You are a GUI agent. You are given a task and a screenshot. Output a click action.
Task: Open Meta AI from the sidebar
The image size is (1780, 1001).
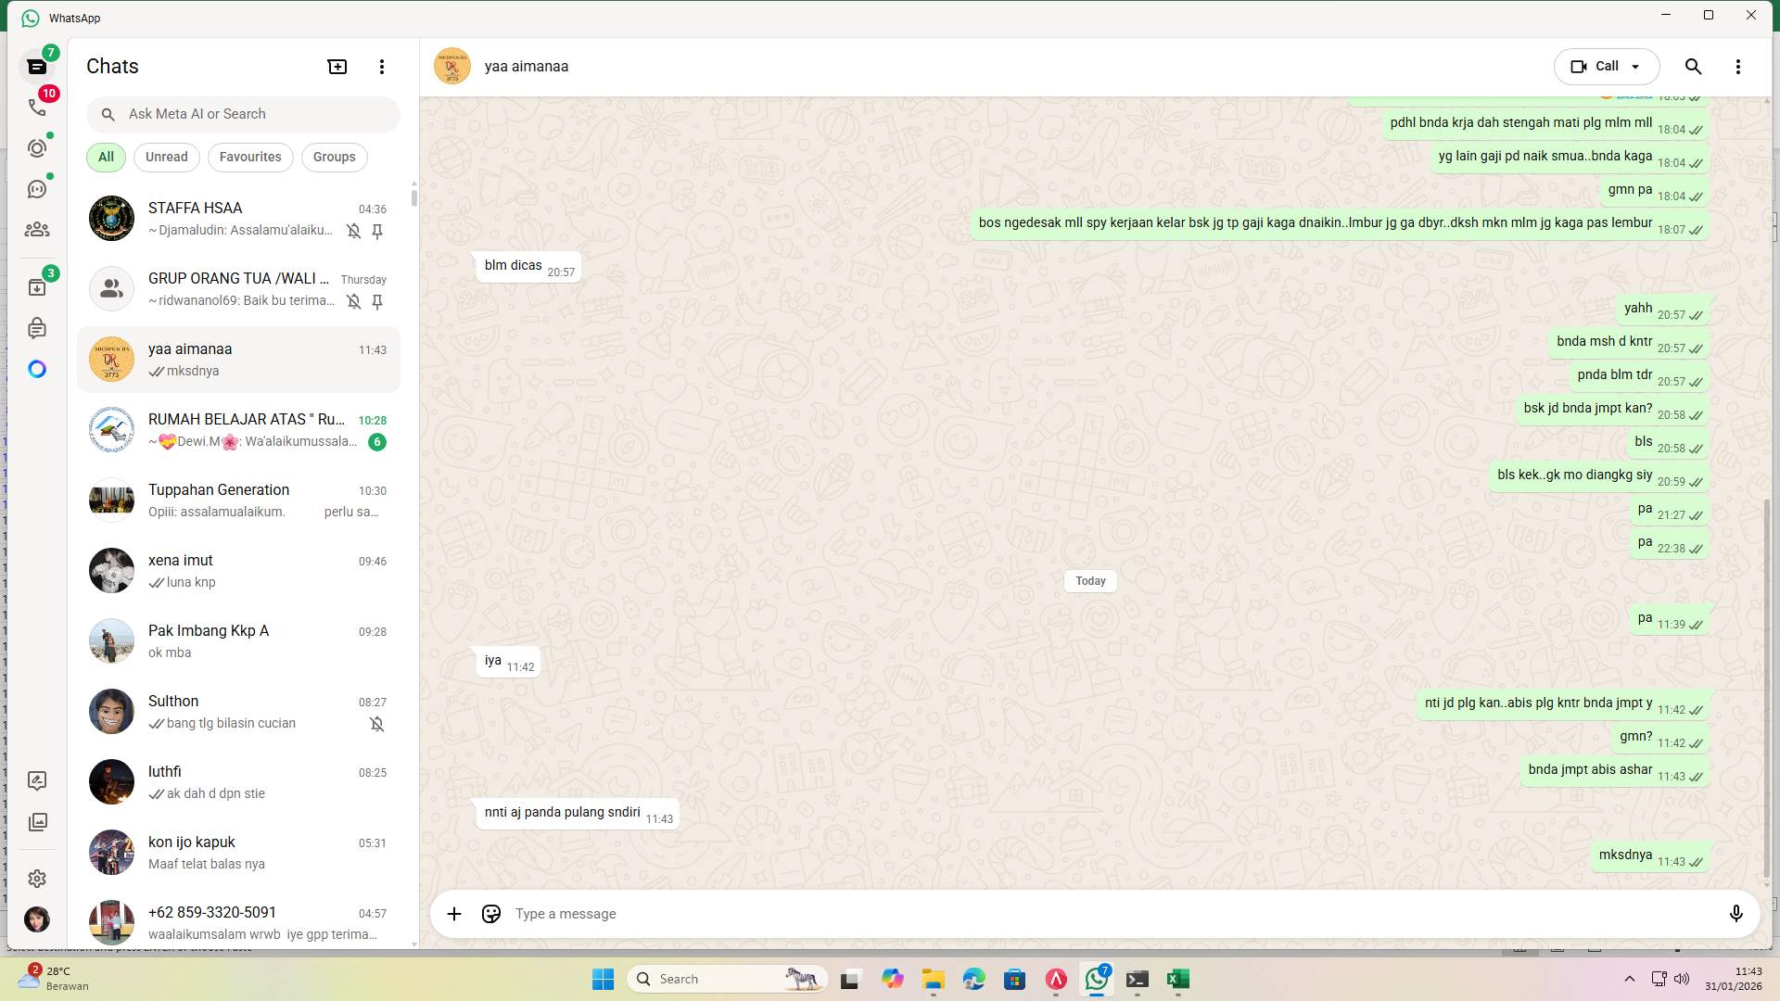37,368
